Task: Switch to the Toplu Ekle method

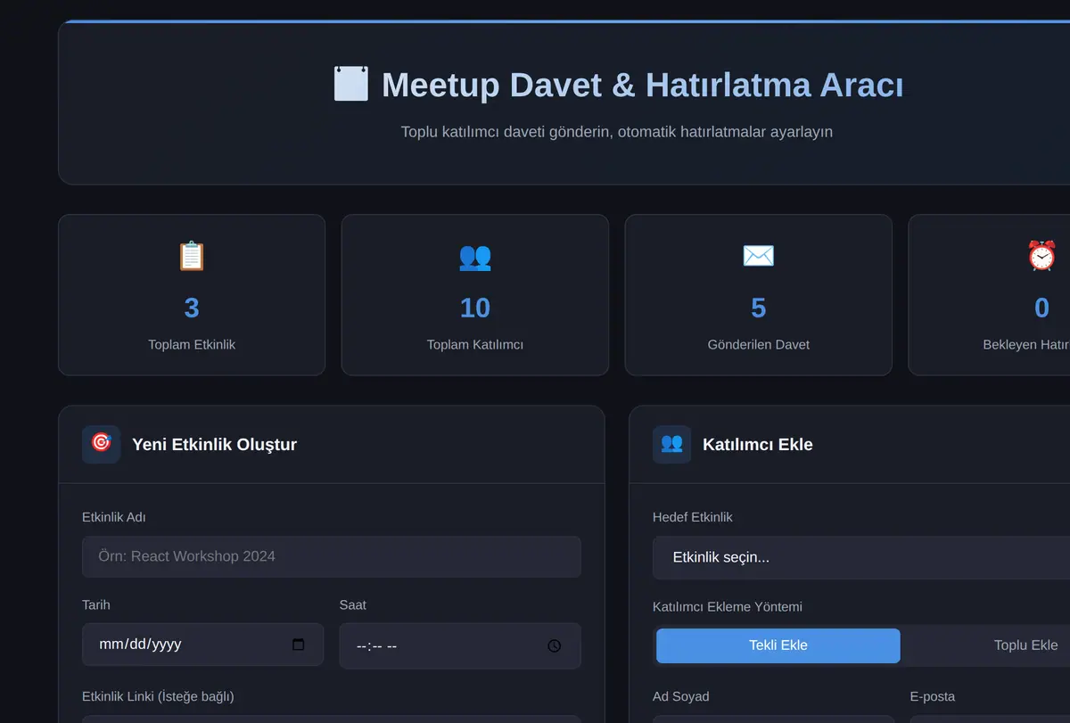Action: point(1026,645)
